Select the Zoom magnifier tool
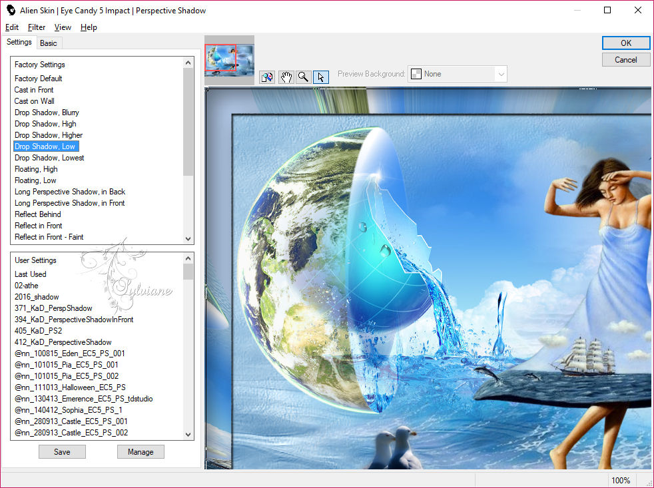This screenshot has height=488, width=654. [x=303, y=77]
